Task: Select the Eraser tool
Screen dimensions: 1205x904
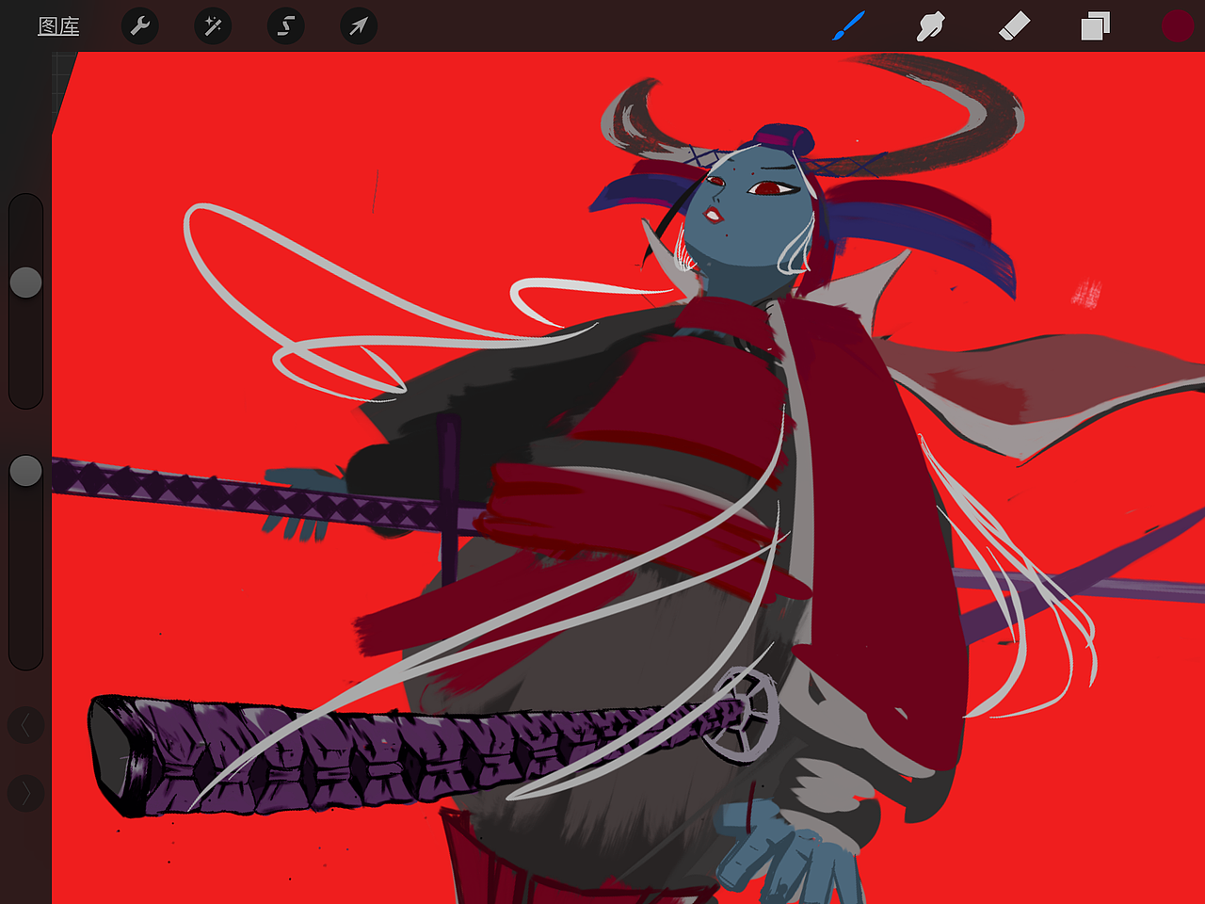Action: [1014, 25]
